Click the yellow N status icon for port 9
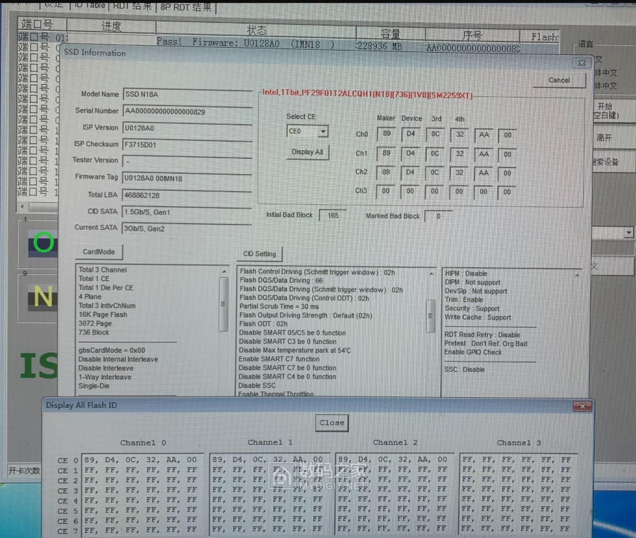Viewport: 636px width, 538px height. point(43,297)
